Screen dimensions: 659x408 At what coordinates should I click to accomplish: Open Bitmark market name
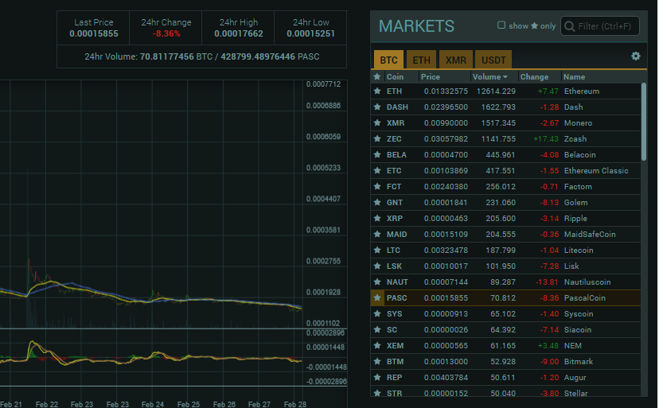click(579, 362)
